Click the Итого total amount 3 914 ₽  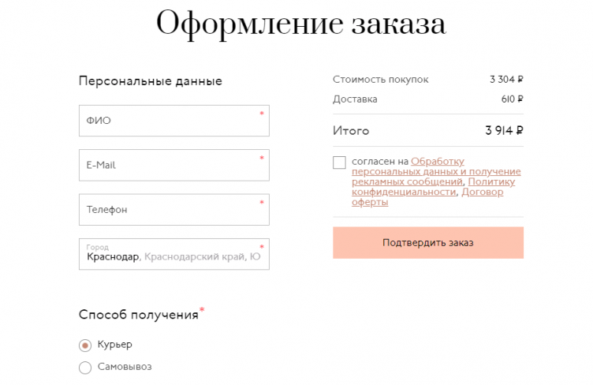pyautogui.click(x=505, y=131)
